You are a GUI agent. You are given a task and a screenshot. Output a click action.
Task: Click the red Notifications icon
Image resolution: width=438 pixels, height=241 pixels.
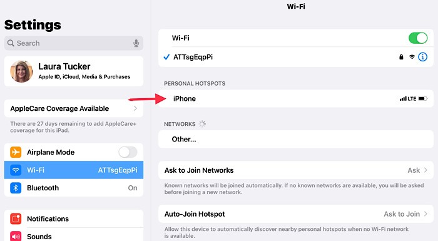16,218
